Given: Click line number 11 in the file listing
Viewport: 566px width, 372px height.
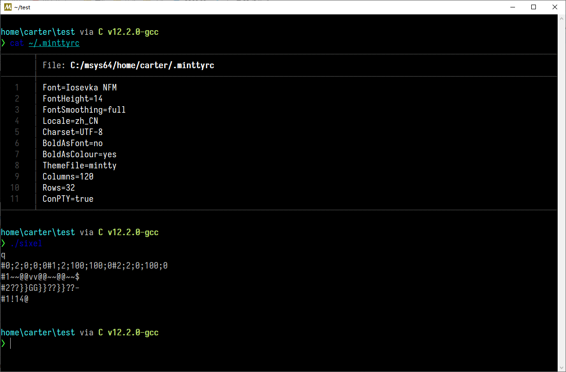Looking at the screenshot, I should [x=15, y=199].
